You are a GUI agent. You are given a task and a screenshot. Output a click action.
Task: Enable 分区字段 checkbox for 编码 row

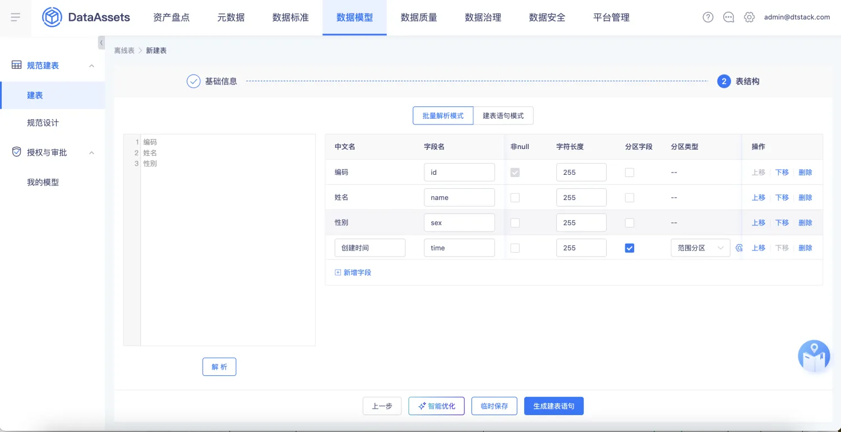point(630,172)
